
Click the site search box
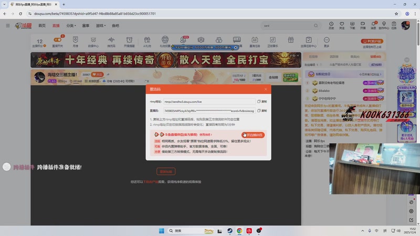(x=287, y=26)
